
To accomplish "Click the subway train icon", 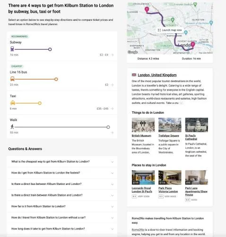I will click(12, 49).
